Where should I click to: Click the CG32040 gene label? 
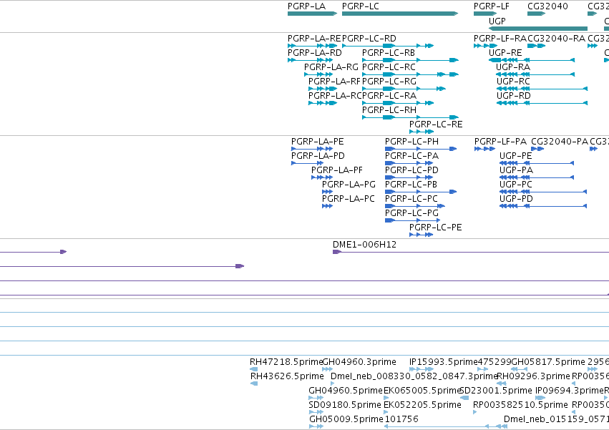(x=547, y=6)
